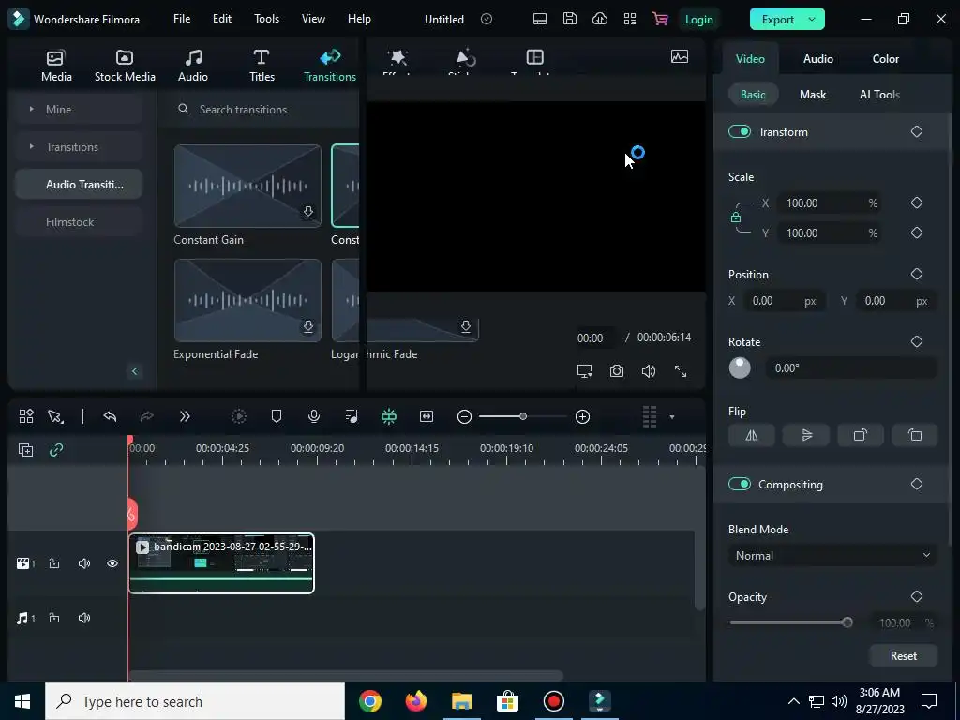Click the render preview icon in timeline toolbar
Screen dimensions: 960x720
coord(239,416)
